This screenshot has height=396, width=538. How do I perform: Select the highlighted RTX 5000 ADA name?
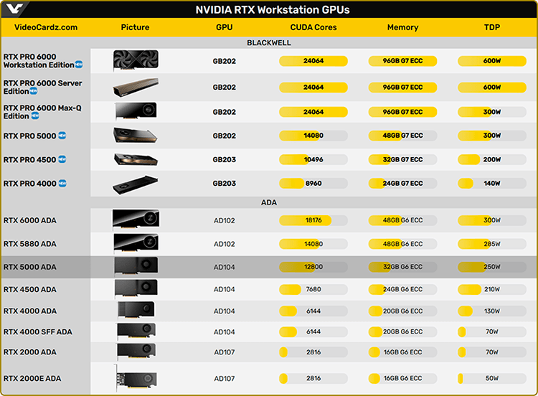[30, 267]
